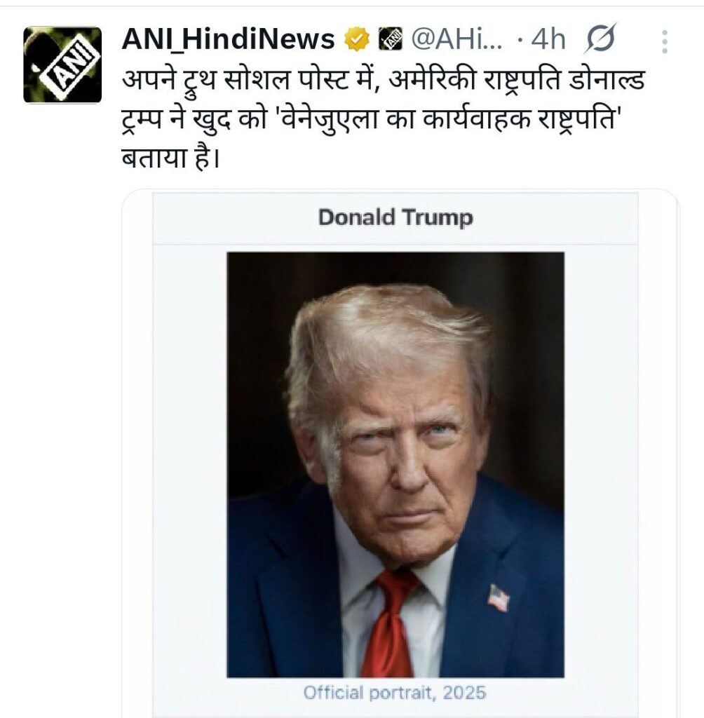Open the three-dot more options menu
The width and height of the screenshot is (704, 718).
coord(665,41)
